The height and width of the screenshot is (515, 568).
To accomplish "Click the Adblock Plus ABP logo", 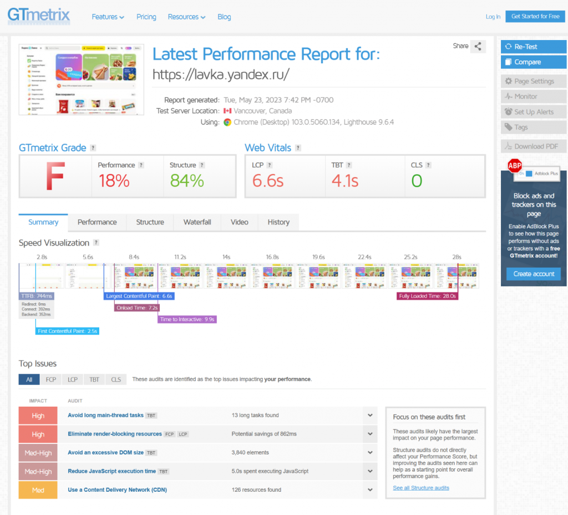I will (514, 166).
